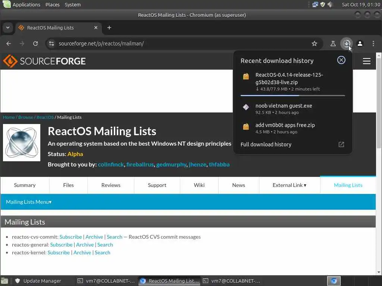Open reactos-general Archive link
This screenshot has width=382, height=286.
(85, 245)
